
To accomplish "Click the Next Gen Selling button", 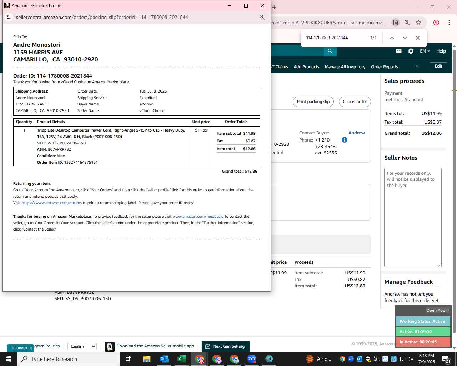I will tap(225, 346).
